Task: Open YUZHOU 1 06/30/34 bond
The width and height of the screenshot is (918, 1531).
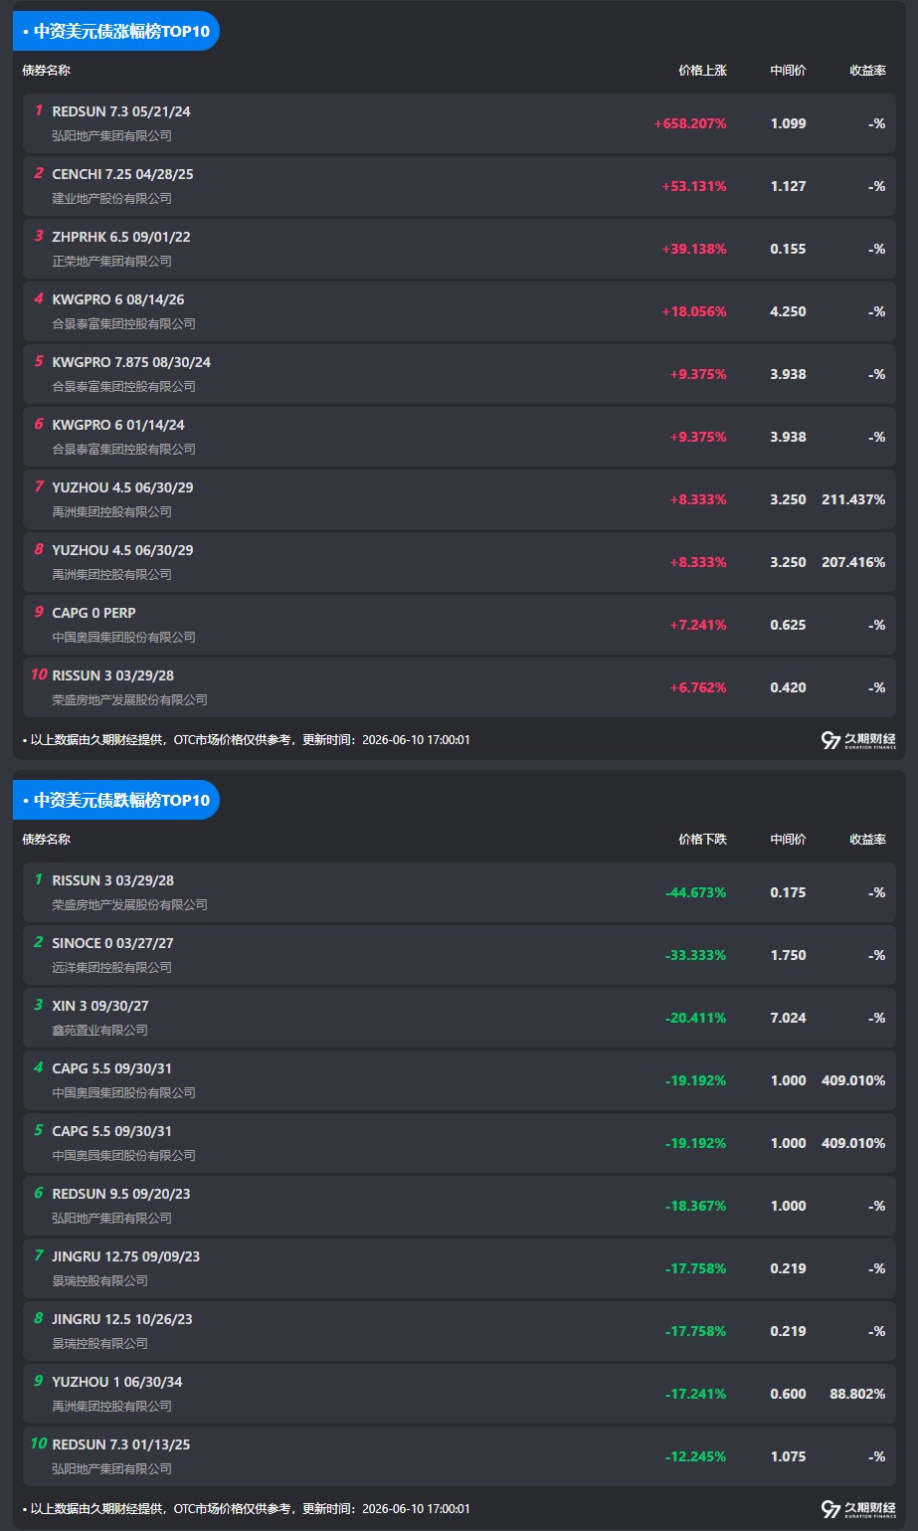Action: tap(117, 1382)
